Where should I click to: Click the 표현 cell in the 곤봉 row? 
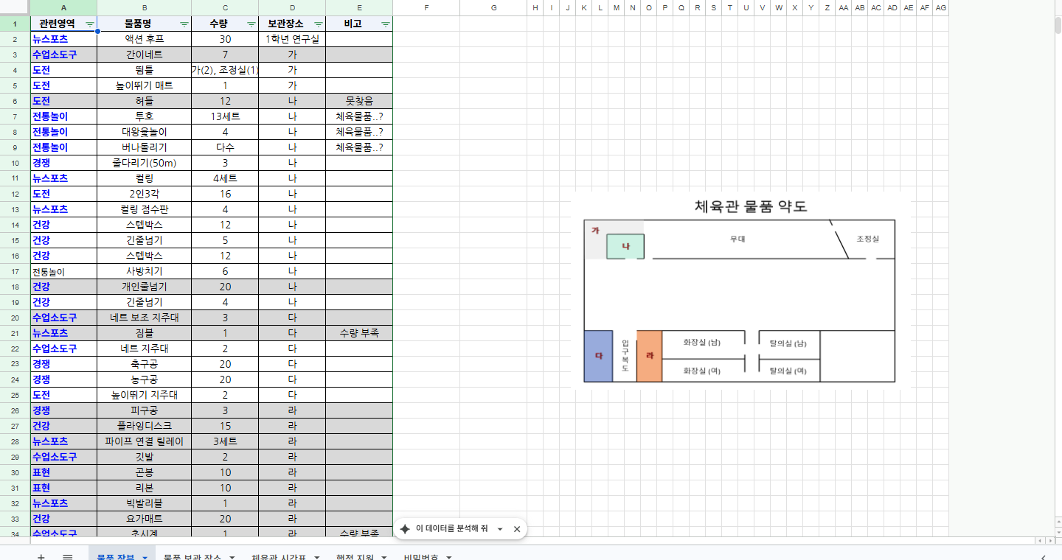point(63,472)
